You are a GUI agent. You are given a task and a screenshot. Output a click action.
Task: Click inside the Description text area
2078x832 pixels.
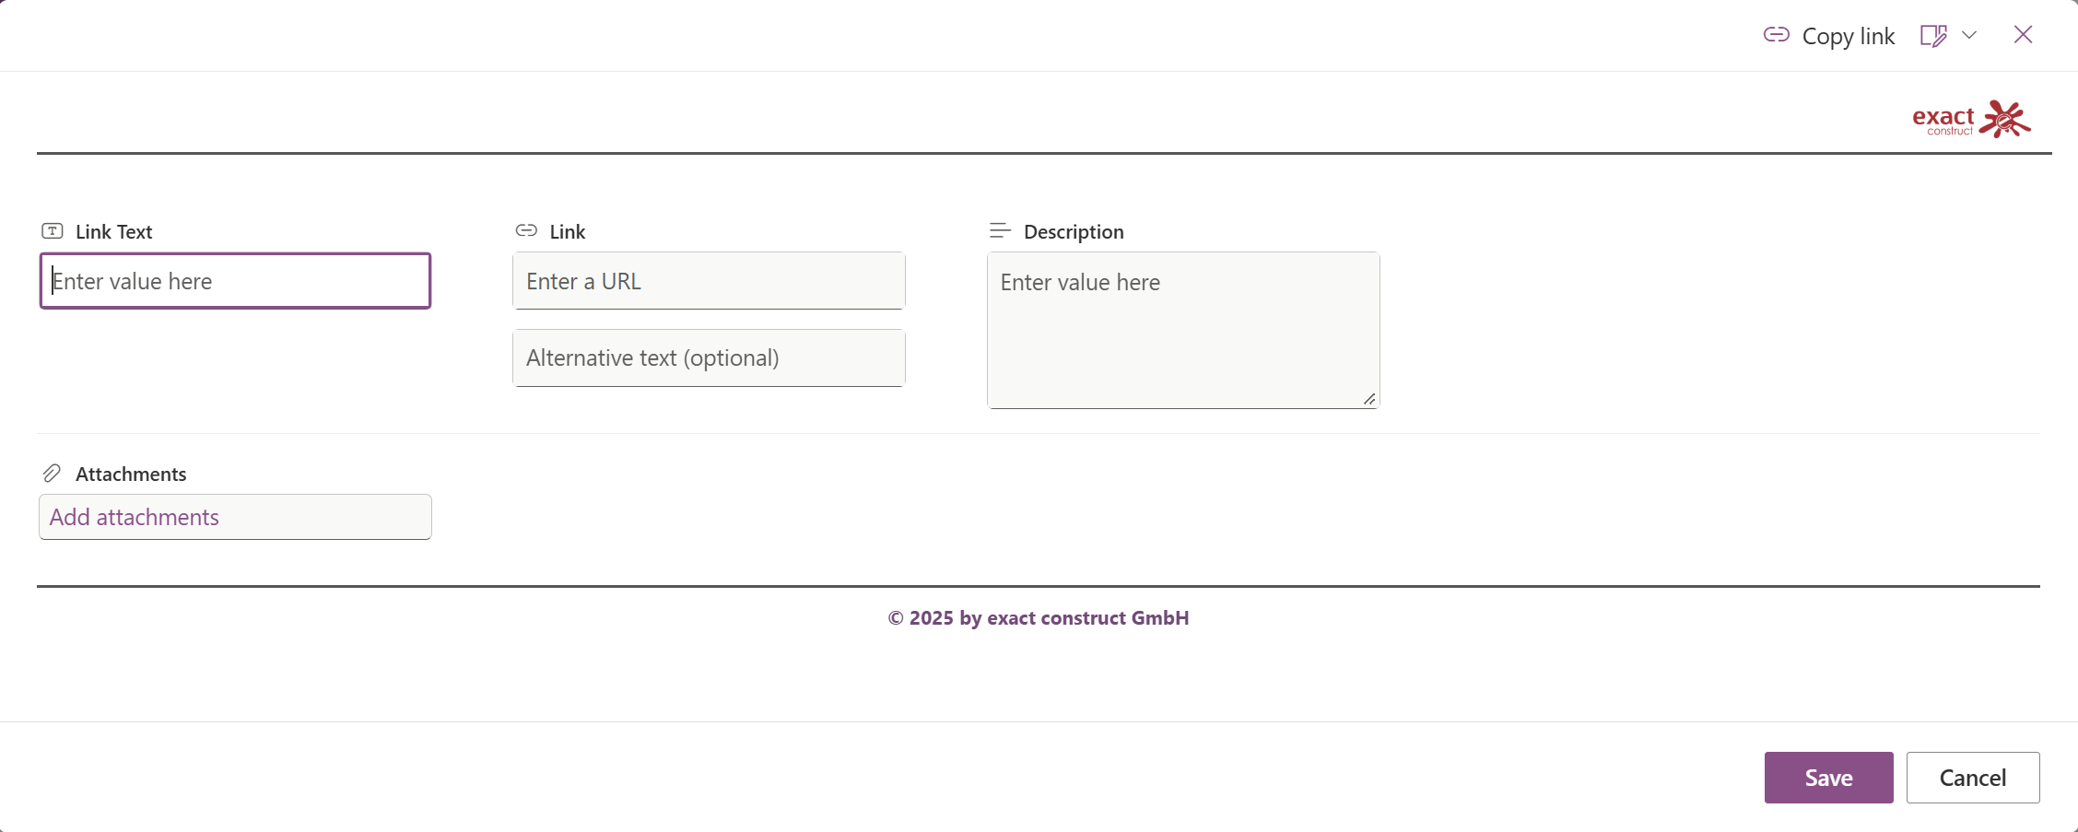1182,330
